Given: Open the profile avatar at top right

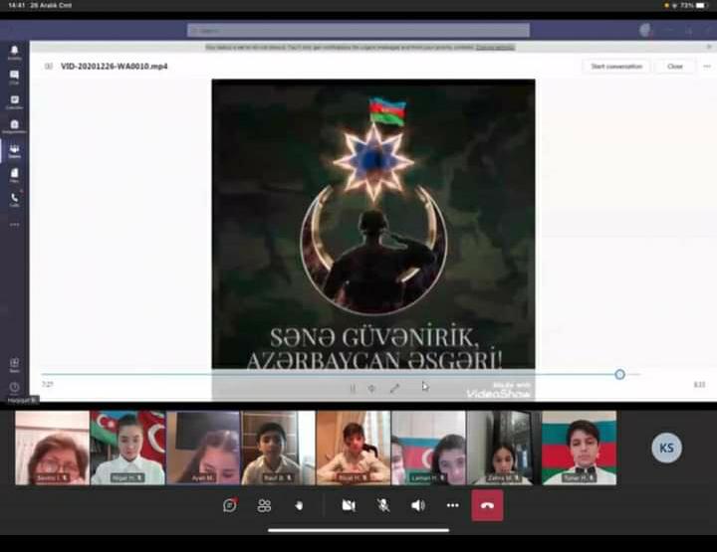Looking at the screenshot, I should click(x=645, y=30).
